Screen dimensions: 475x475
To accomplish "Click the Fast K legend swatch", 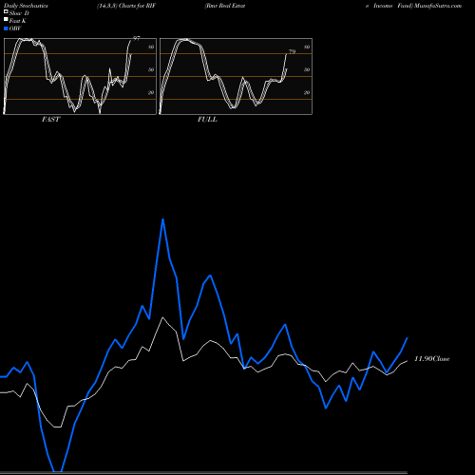I will (6, 19).
